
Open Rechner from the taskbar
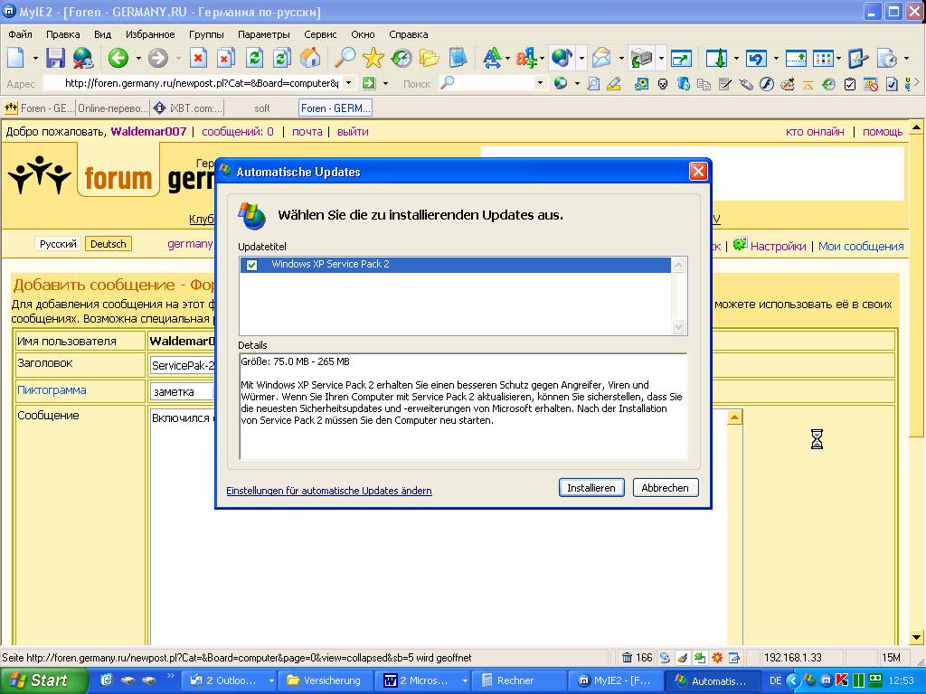click(x=518, y=681)
